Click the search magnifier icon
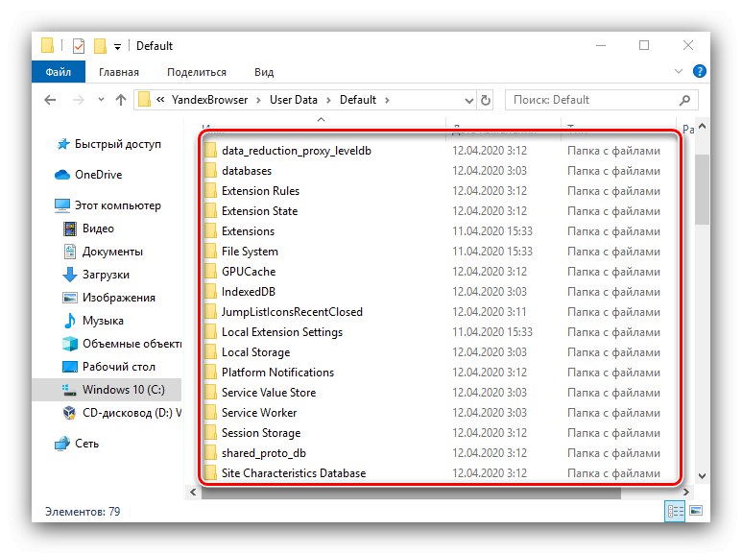The height and width of the screenshot is (554, 742). tap(684, 100)
